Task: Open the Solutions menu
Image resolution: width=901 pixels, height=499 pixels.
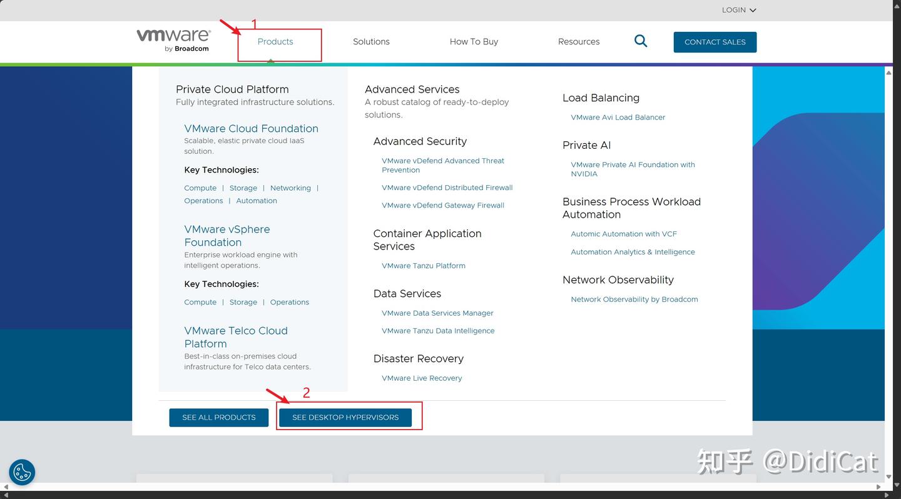Action: point(371,42)
